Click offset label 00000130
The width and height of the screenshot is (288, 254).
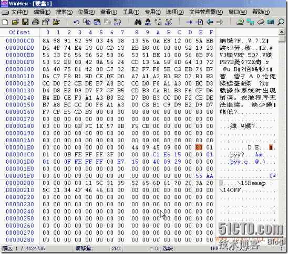(20, 90)
